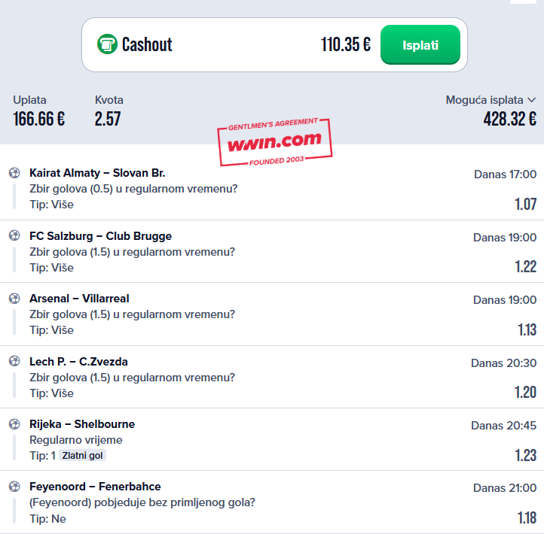544x534 pixels.
Task: Click the wwin.com stamp logo
Action: (x=275, y=142)
